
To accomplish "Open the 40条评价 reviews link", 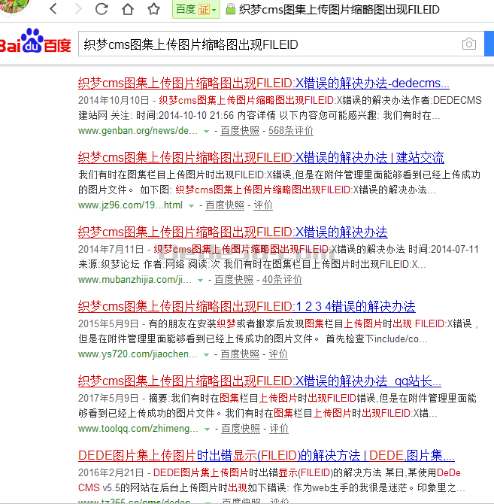I will click(282, 279).
